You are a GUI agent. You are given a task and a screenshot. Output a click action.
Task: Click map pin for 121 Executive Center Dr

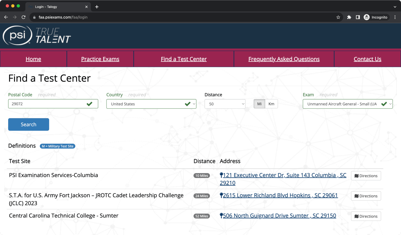pos(221,175)
